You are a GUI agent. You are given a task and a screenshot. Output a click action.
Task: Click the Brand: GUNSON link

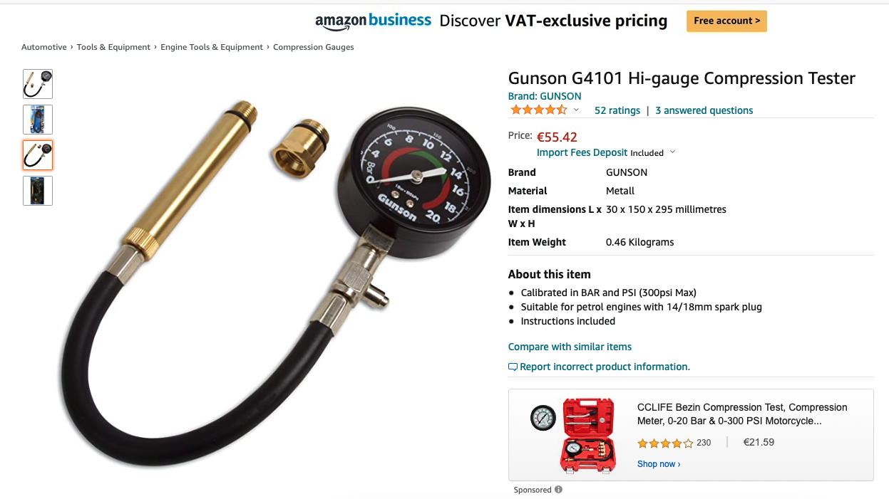pos(545,96)
